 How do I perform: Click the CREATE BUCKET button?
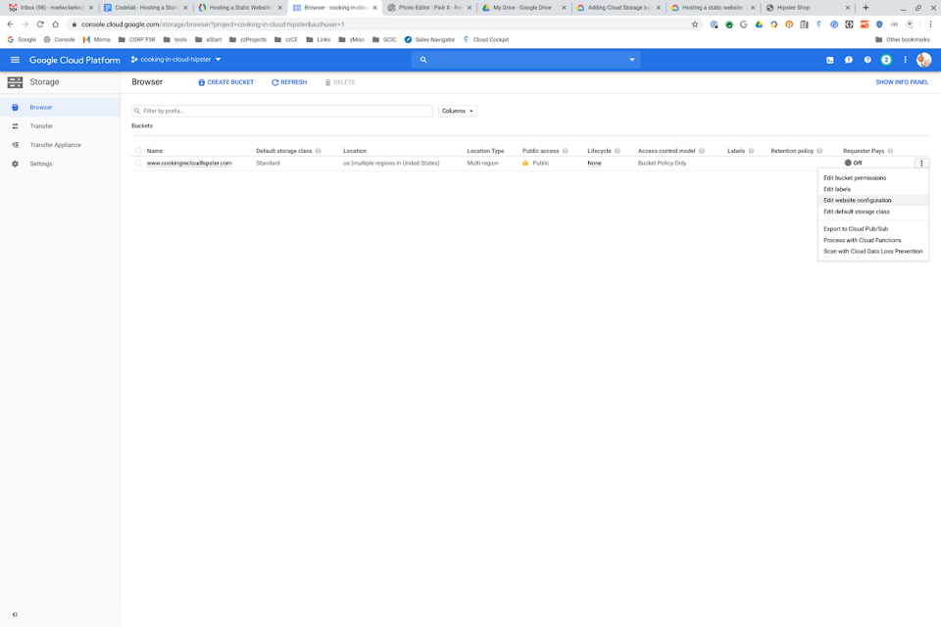click(224, 82)
